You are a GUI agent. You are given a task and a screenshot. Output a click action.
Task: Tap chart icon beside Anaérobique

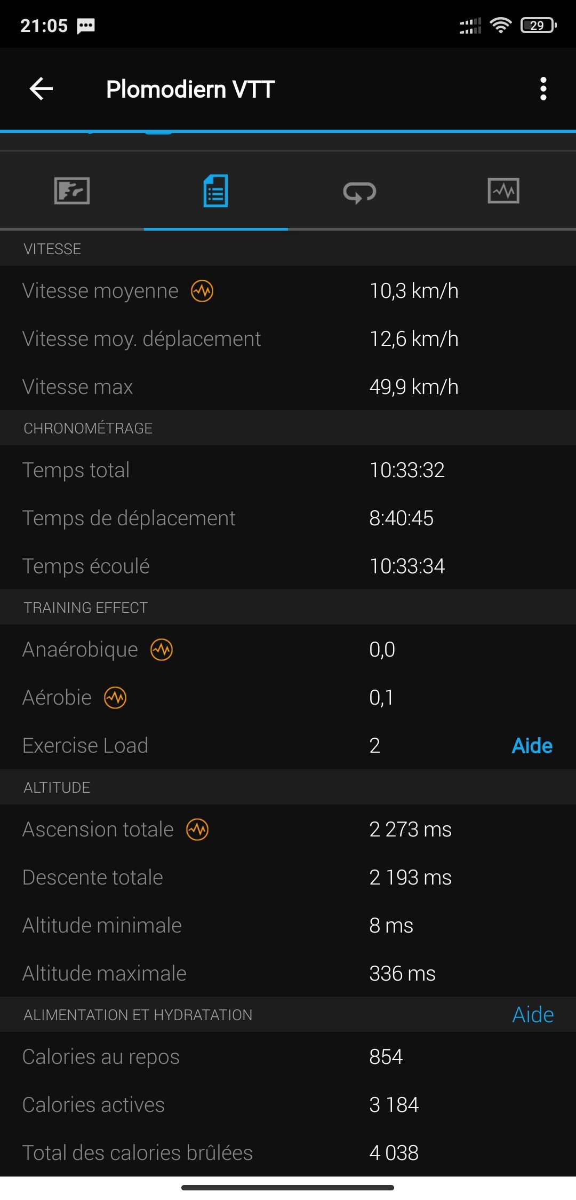click(x=162, y=650)
